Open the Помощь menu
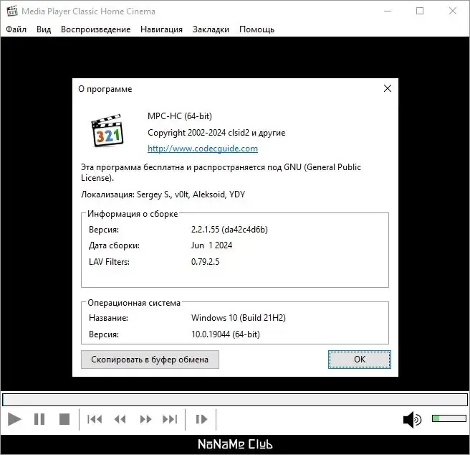The height and width of the screenshot is (455, 470). pyautogui.click(x=257, y=29)
